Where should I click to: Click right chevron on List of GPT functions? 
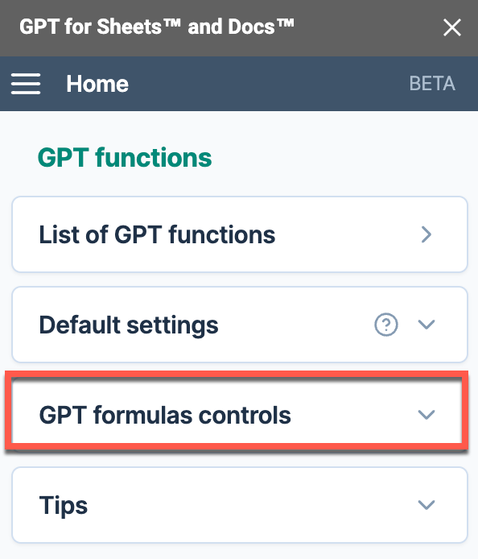[x=426, y=234]
